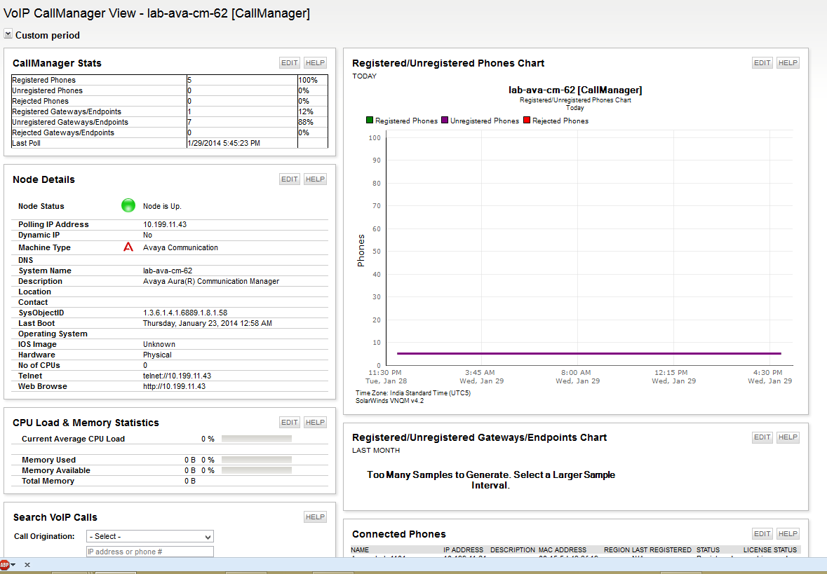Click the IP ADDRESS column header
The height and width of the screenshot is (574, 827).
click(x=464, y=549)
